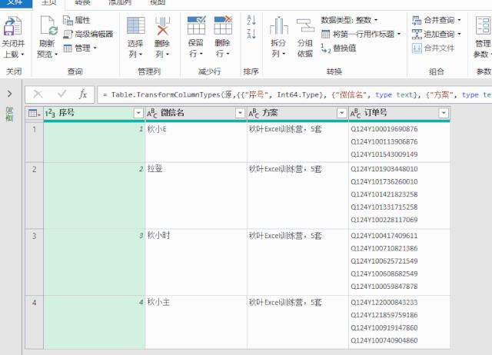Switch to the 主页 ribbon tab
The image size is (492, 355).
point(49,3)
